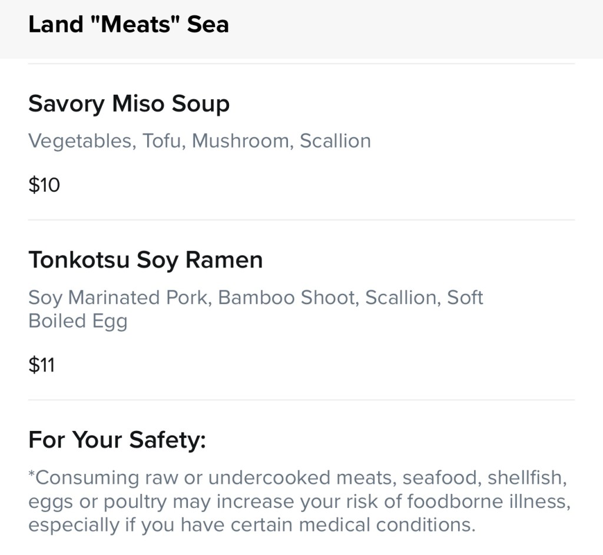
Task: Tap the word poultry in safety warning
Action: 138,501
